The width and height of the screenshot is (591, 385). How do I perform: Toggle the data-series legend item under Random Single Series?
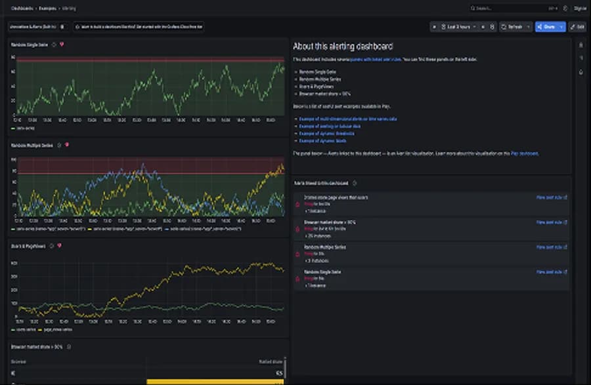23,129
